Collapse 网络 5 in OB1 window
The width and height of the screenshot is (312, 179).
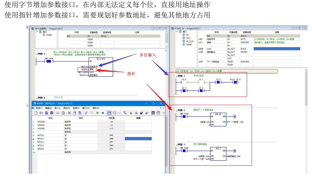(x=37, y=54)
